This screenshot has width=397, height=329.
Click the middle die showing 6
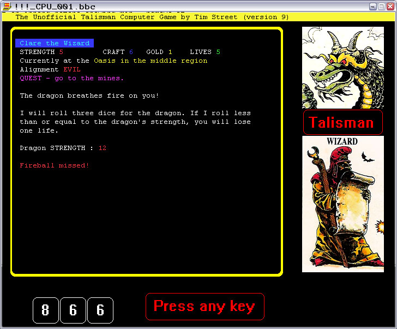pos(73,310)
